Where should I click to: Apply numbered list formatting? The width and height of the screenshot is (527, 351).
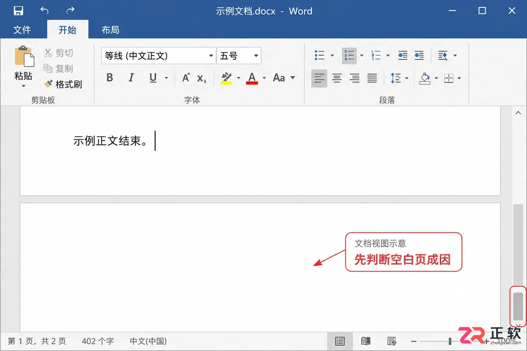click(x=349, y=56)
